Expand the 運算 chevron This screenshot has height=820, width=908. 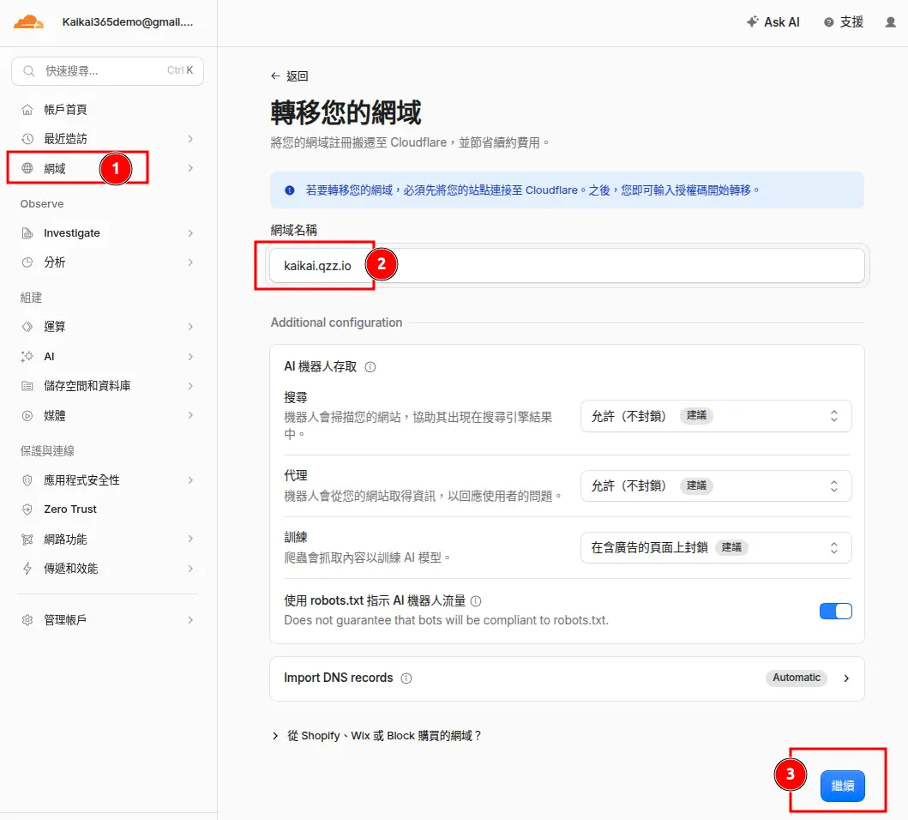190,327
